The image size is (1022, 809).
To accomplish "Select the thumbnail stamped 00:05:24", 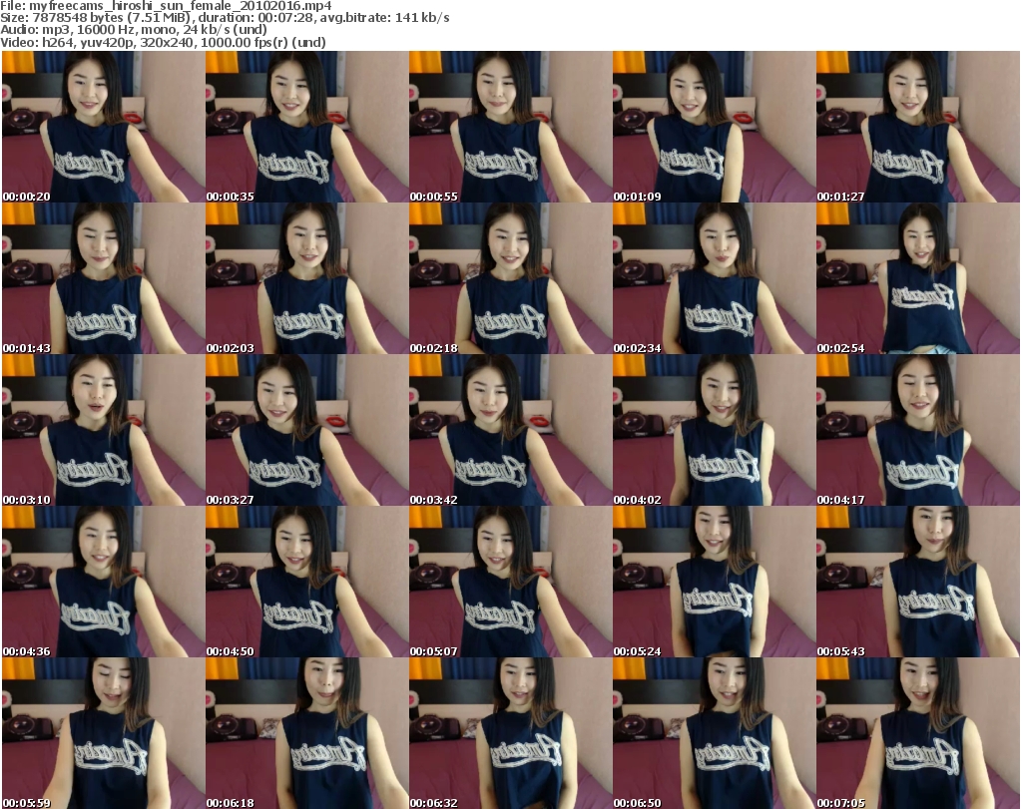I will (x=714, y=583).
